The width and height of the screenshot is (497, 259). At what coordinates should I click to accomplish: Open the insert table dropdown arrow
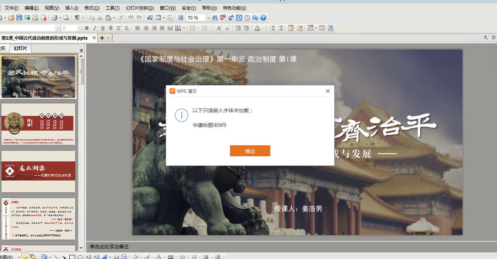pos(164,18)
